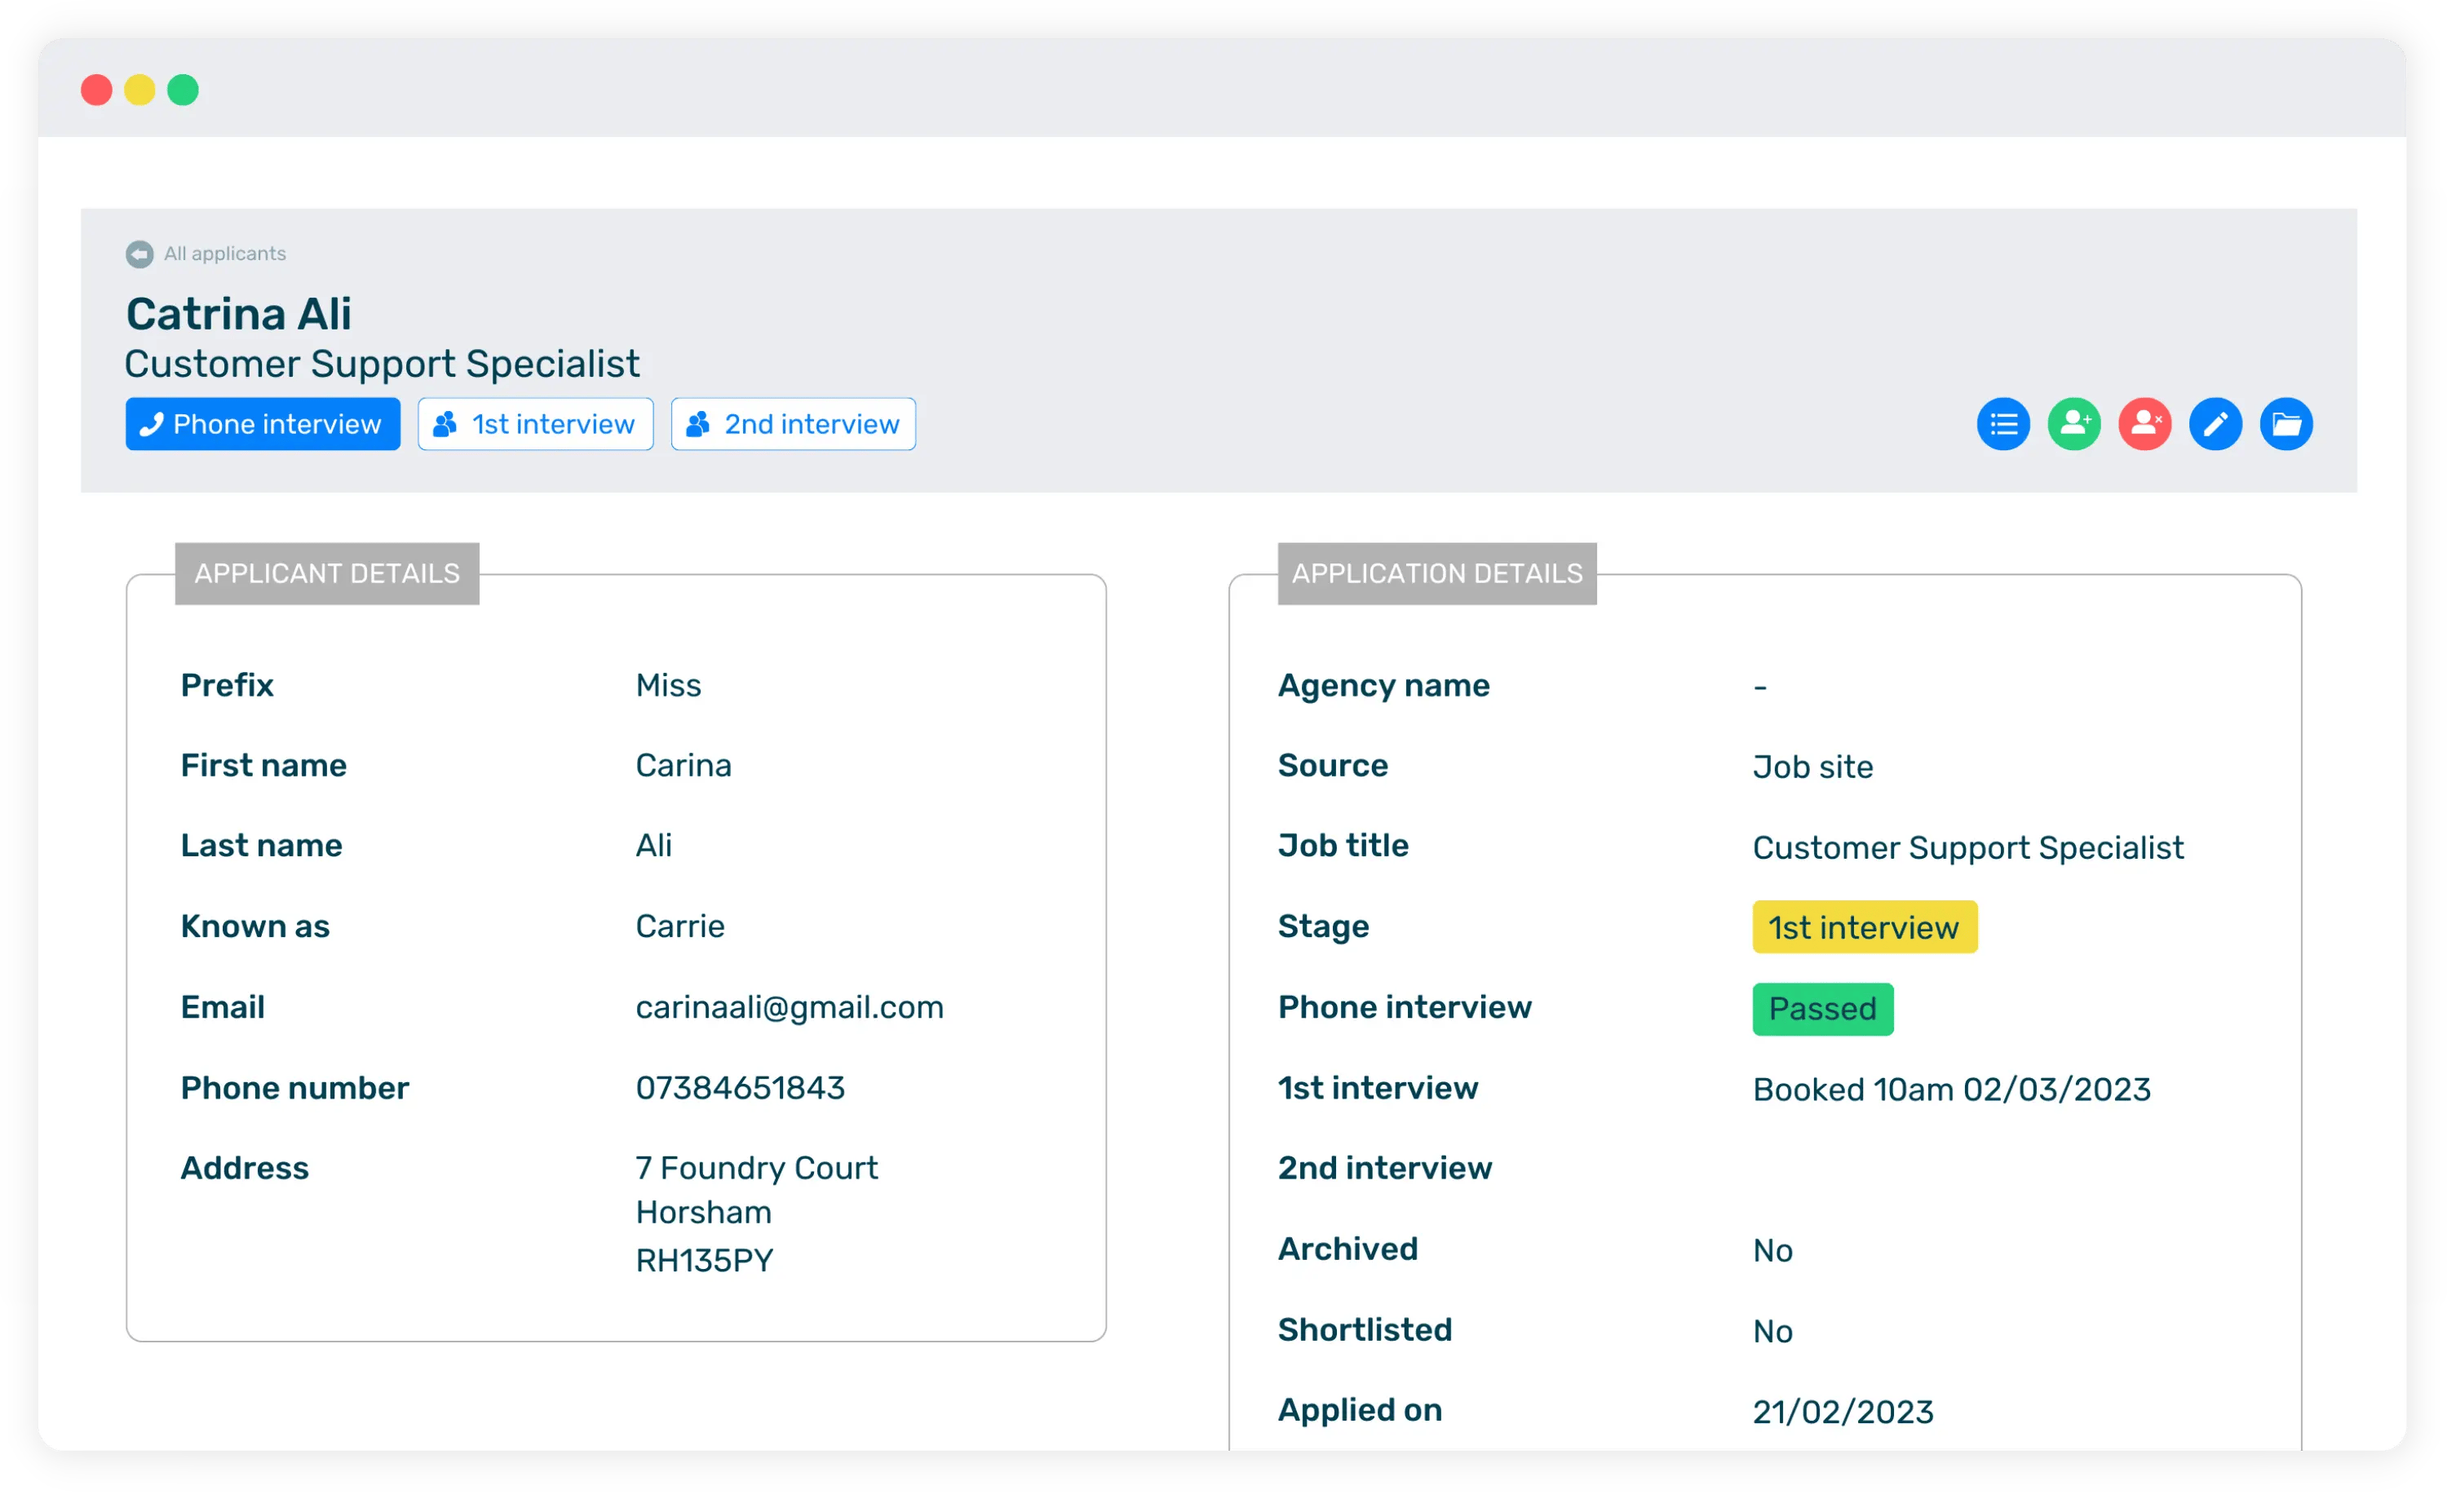Click the Last name value Ali

653,846
